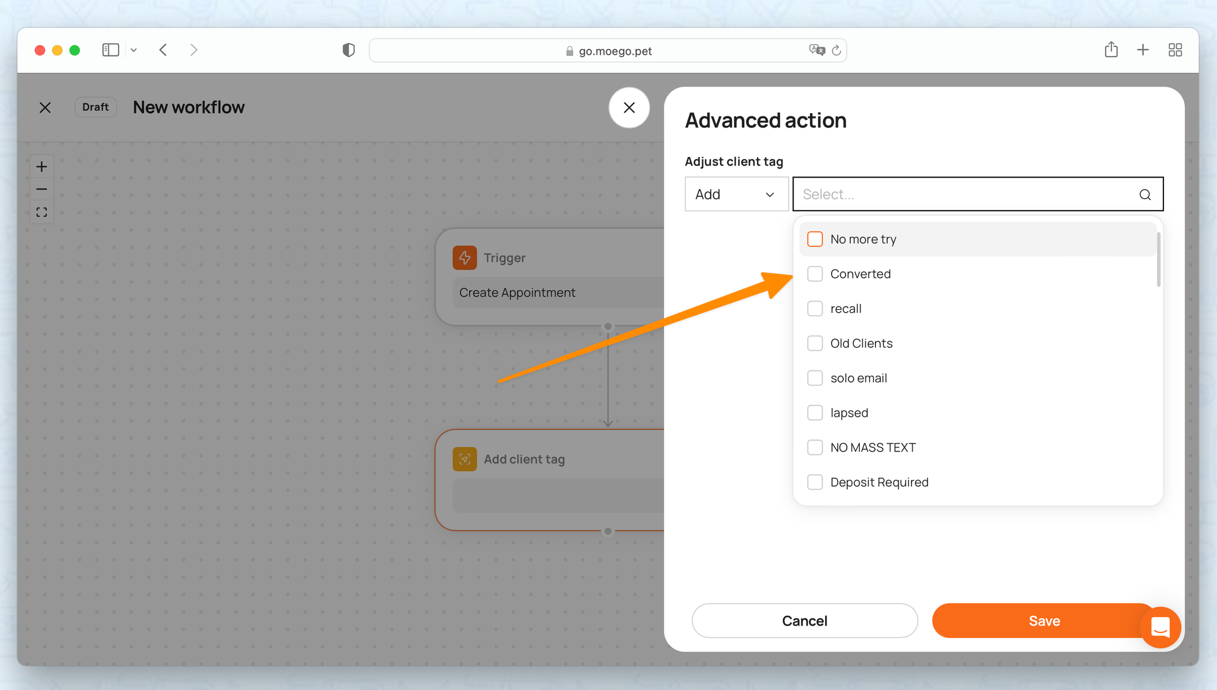Reload the page with refresh icon
Image resolution: width=1217 pixels, height=690 pixels.
coord(837,51)
